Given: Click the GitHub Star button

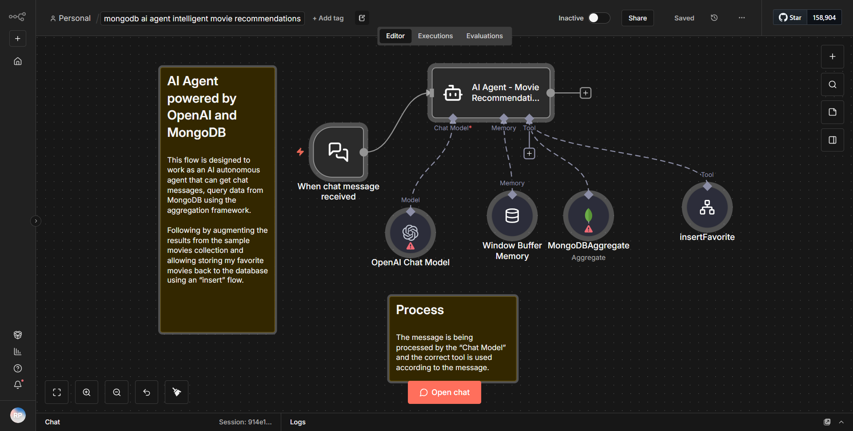Looking at the screenshot, I should point(790,17).
